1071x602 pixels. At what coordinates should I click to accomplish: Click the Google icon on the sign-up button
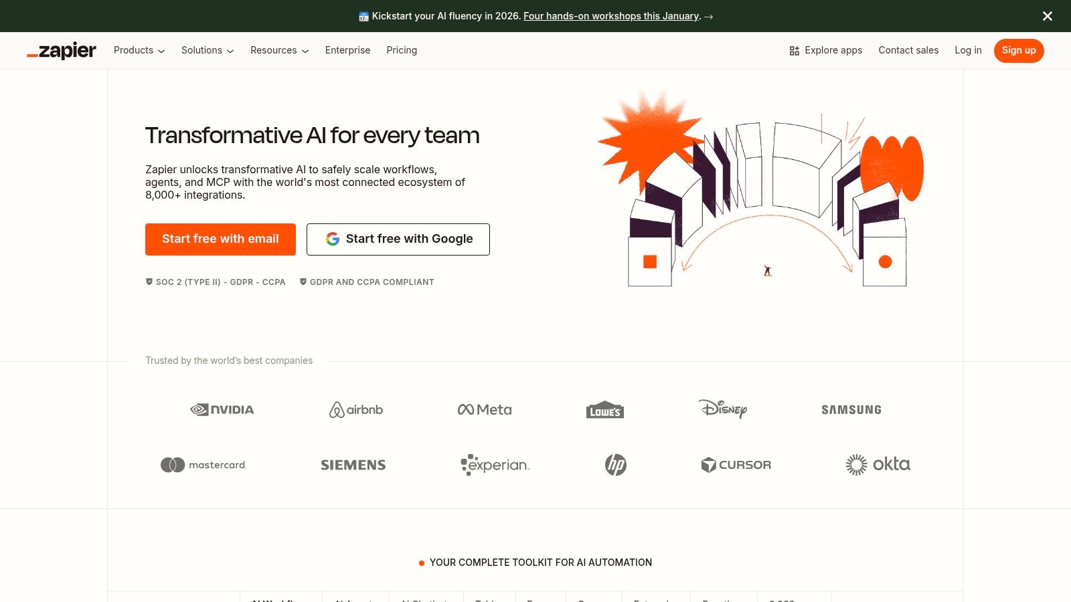[333, 239]
